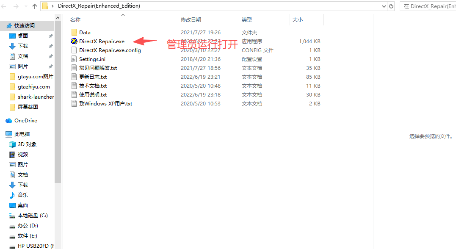Click the address bar path text
Viewport: 456px width, 249px height.
pyautogui.click(x=99, y=6)
